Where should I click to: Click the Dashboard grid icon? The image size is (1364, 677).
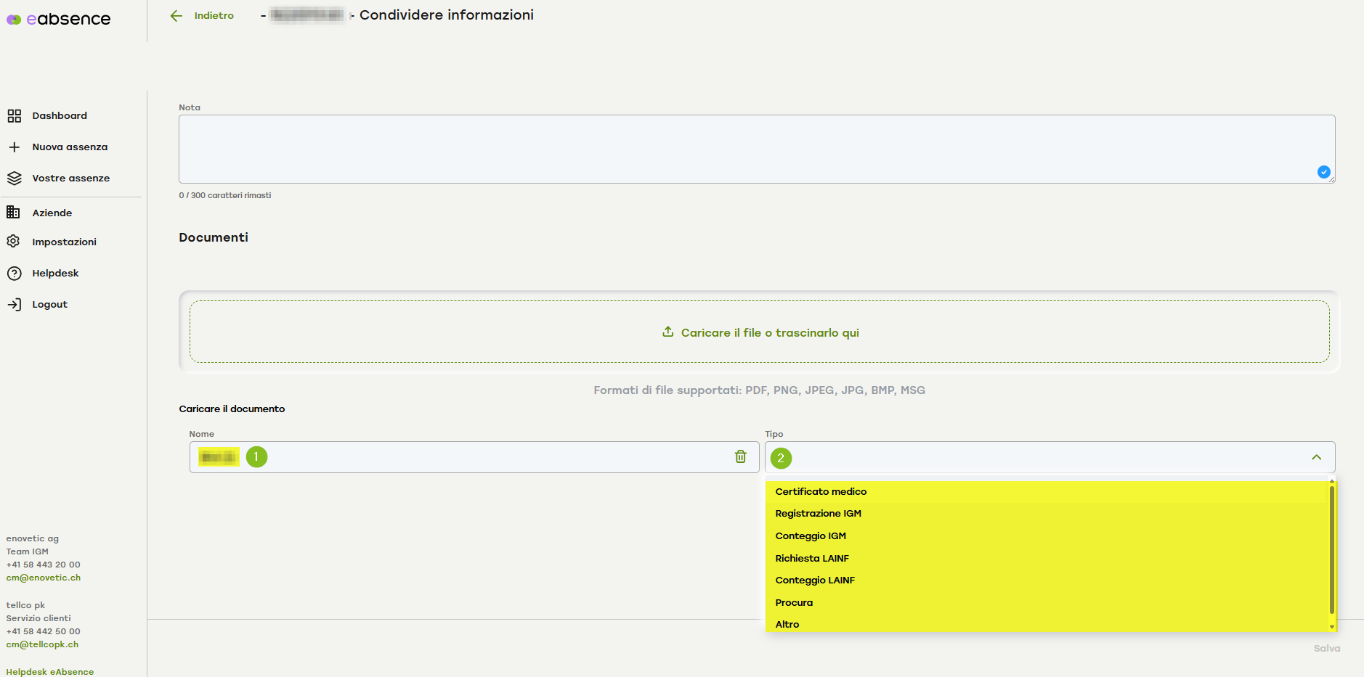(14, 116)
